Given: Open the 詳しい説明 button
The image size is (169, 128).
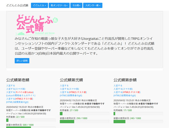Looking at the screenshot, I should point(22,61).
